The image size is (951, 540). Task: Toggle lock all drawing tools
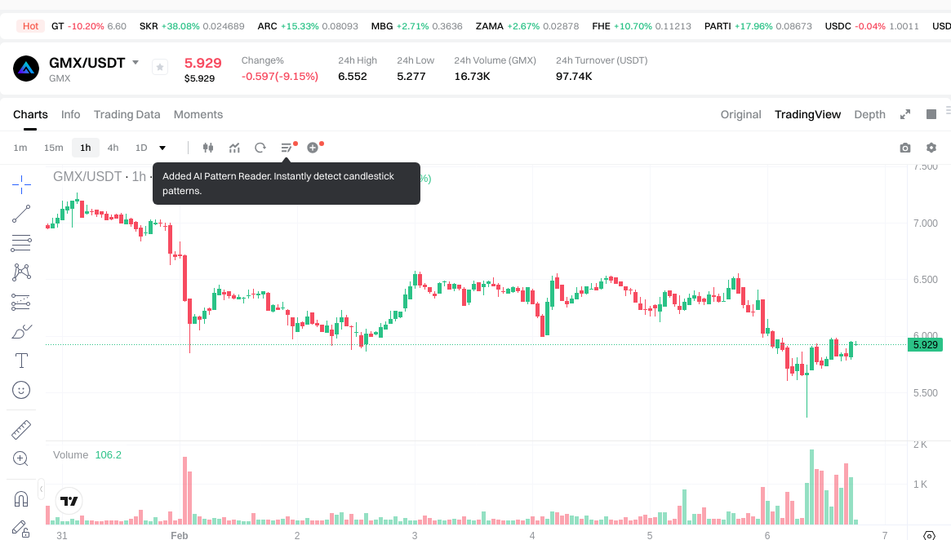click(x=21, y=528)
